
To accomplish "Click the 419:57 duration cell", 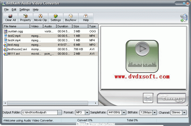I will click(x=64, y=45).
